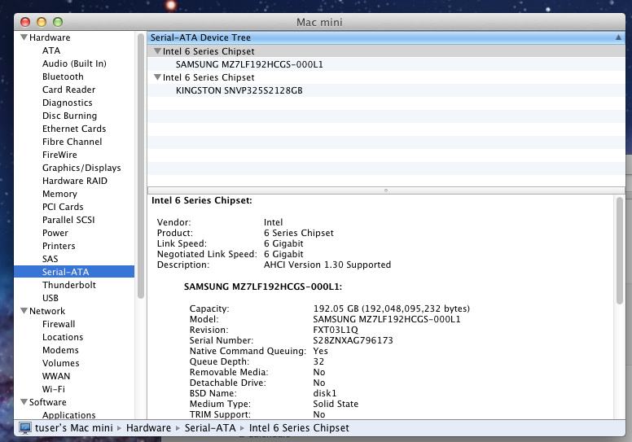The height and width of the screenshot is (442, 632).
Task: Select Hardware RAID entry
Action: [75, 181]
